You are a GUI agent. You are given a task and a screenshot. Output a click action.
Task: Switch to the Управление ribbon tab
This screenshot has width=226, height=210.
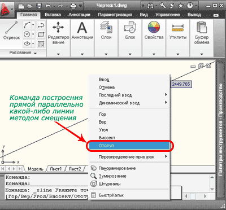click(x=168, y=15)
